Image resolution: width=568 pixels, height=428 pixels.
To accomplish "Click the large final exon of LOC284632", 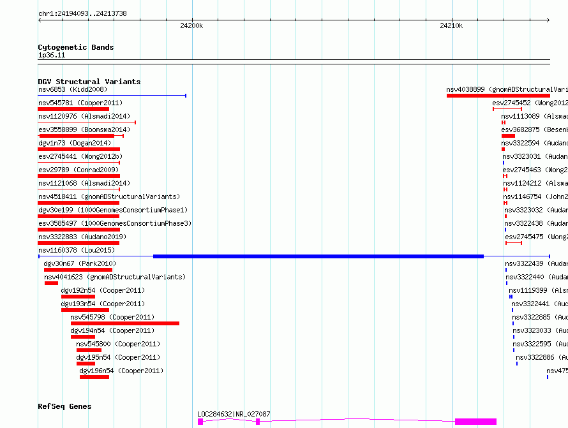I will 475,422.
